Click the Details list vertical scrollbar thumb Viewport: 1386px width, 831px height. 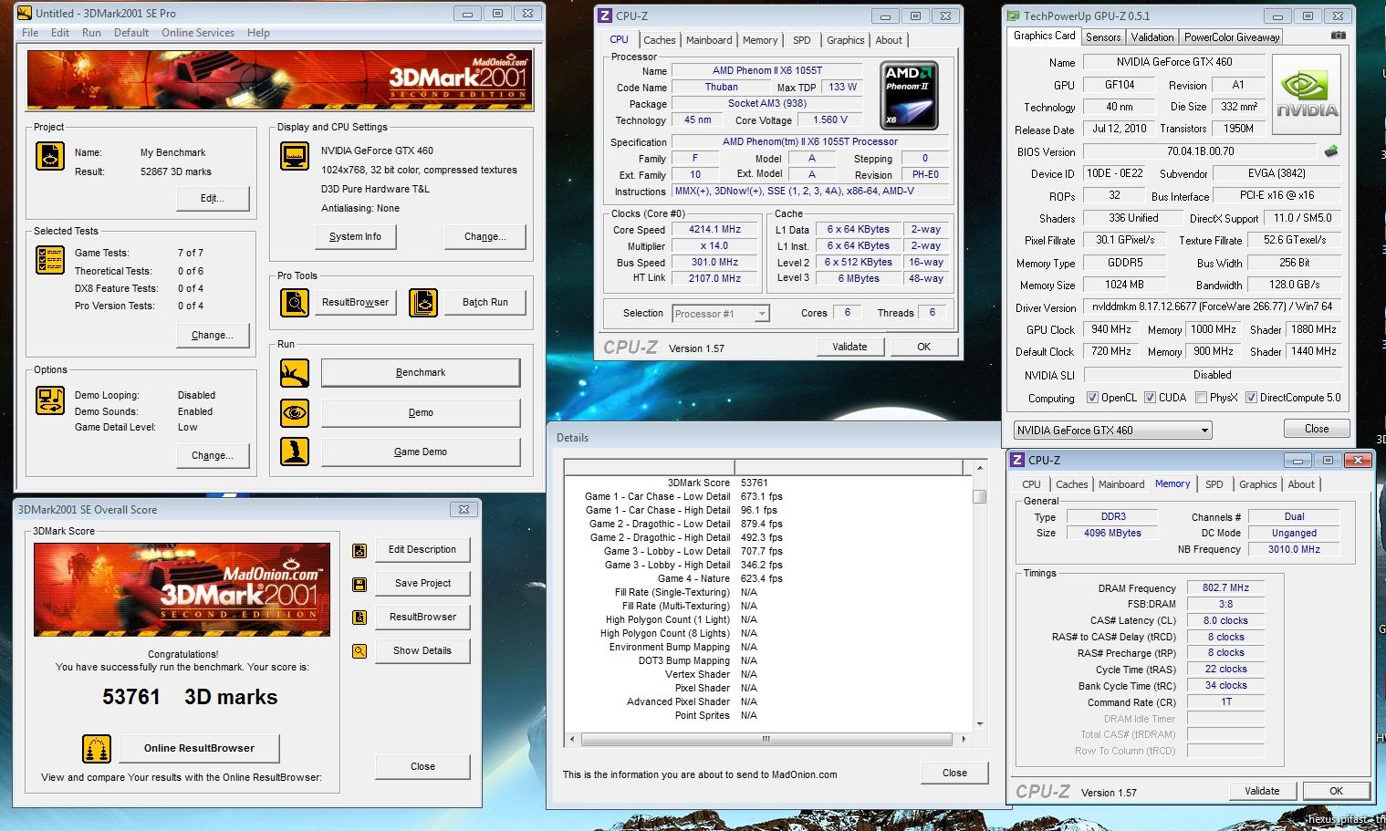point(980,496)
